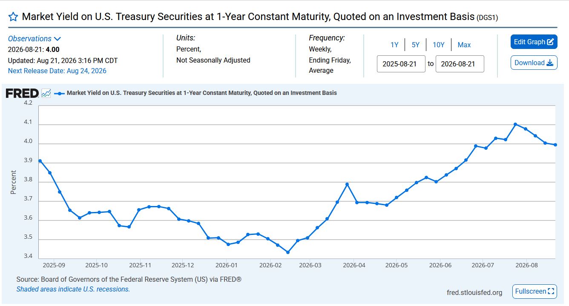Click the lowest data point in 2026-02
Screen dimensions: 569x306
click(288, 252)
